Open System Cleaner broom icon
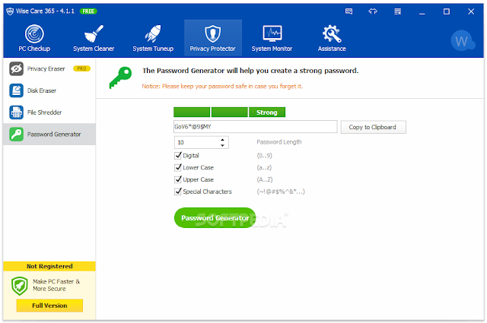The width and height of the screenshot is (487, 323). pos(94,33)
